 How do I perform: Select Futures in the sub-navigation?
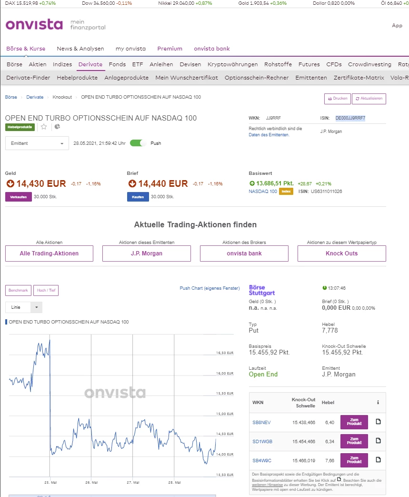point(309,64)
